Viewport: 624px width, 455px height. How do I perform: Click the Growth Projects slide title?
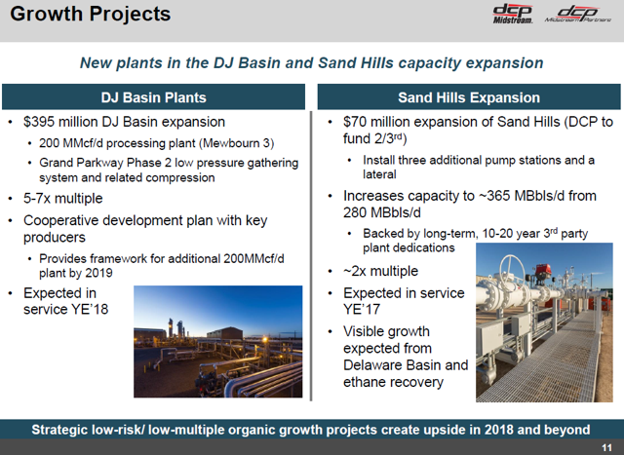91,14
